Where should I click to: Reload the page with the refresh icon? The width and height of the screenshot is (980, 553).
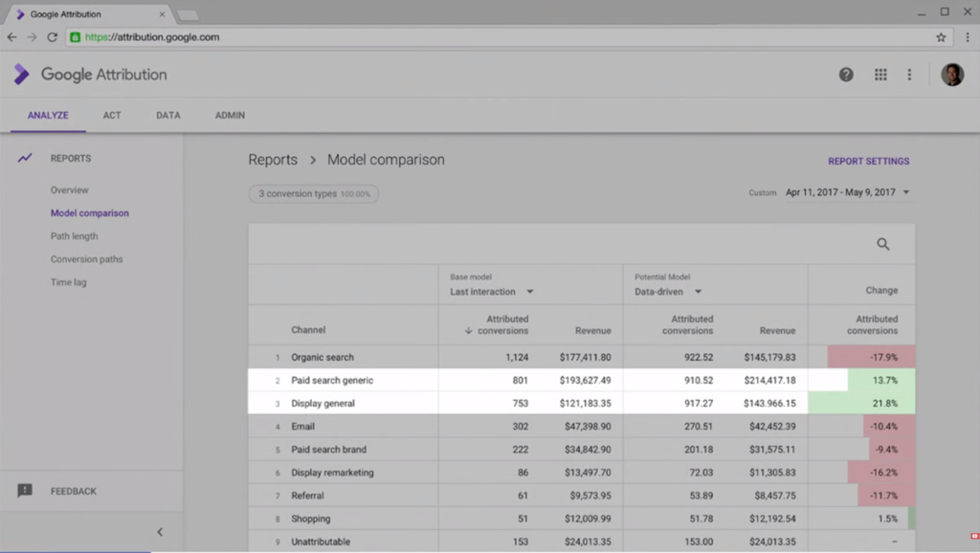pos(53,37)
